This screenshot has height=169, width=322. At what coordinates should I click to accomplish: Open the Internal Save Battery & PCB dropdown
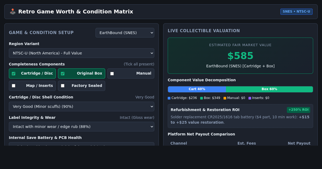point(82,144)
